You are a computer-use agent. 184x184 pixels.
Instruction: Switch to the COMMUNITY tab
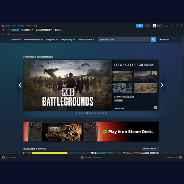[44, 30]
